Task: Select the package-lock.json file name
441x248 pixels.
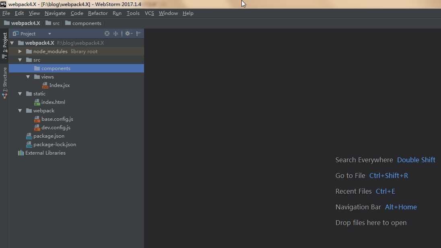Action: 55,145
